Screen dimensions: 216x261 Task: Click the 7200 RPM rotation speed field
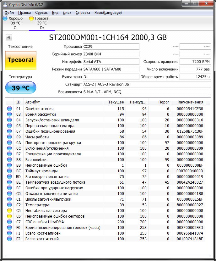coord(195,62)
